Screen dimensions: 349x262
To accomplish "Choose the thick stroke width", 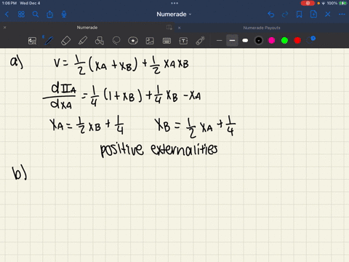I will [245, 41].
